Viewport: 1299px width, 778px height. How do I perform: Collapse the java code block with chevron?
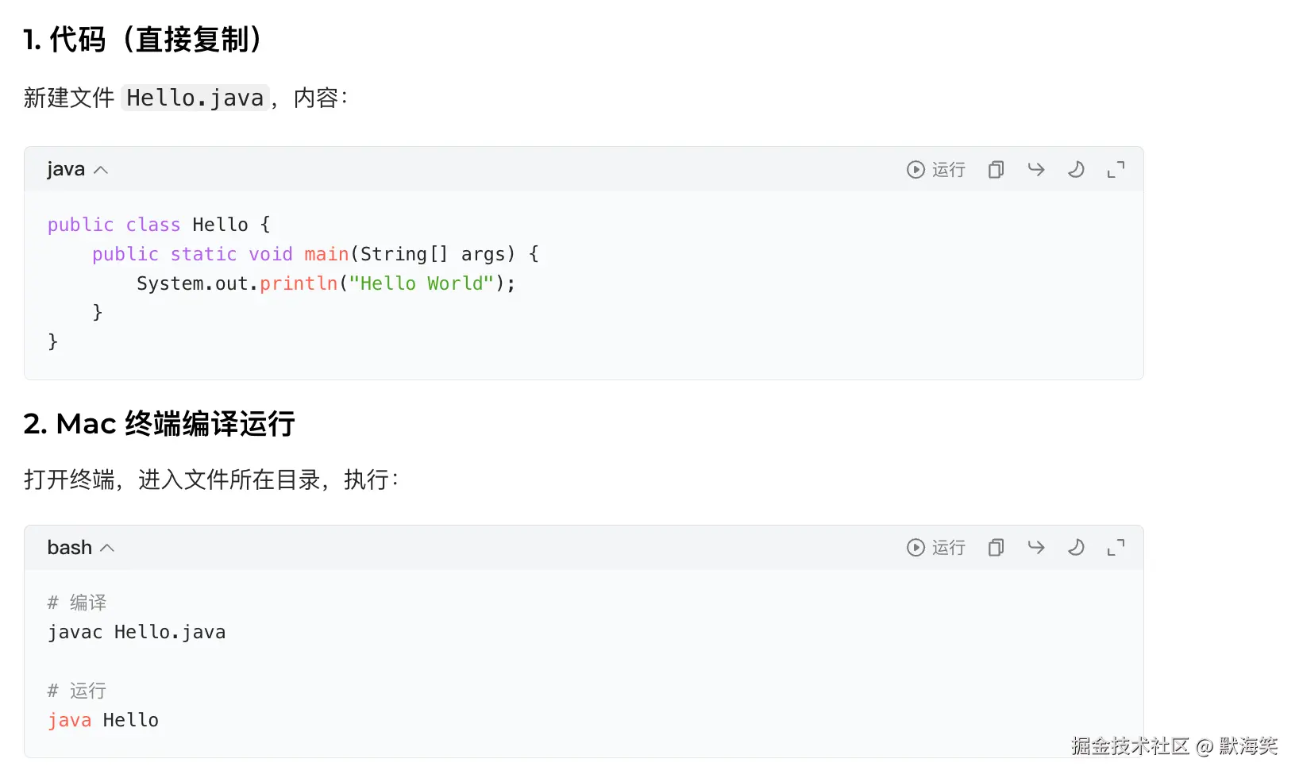point(101,170)
